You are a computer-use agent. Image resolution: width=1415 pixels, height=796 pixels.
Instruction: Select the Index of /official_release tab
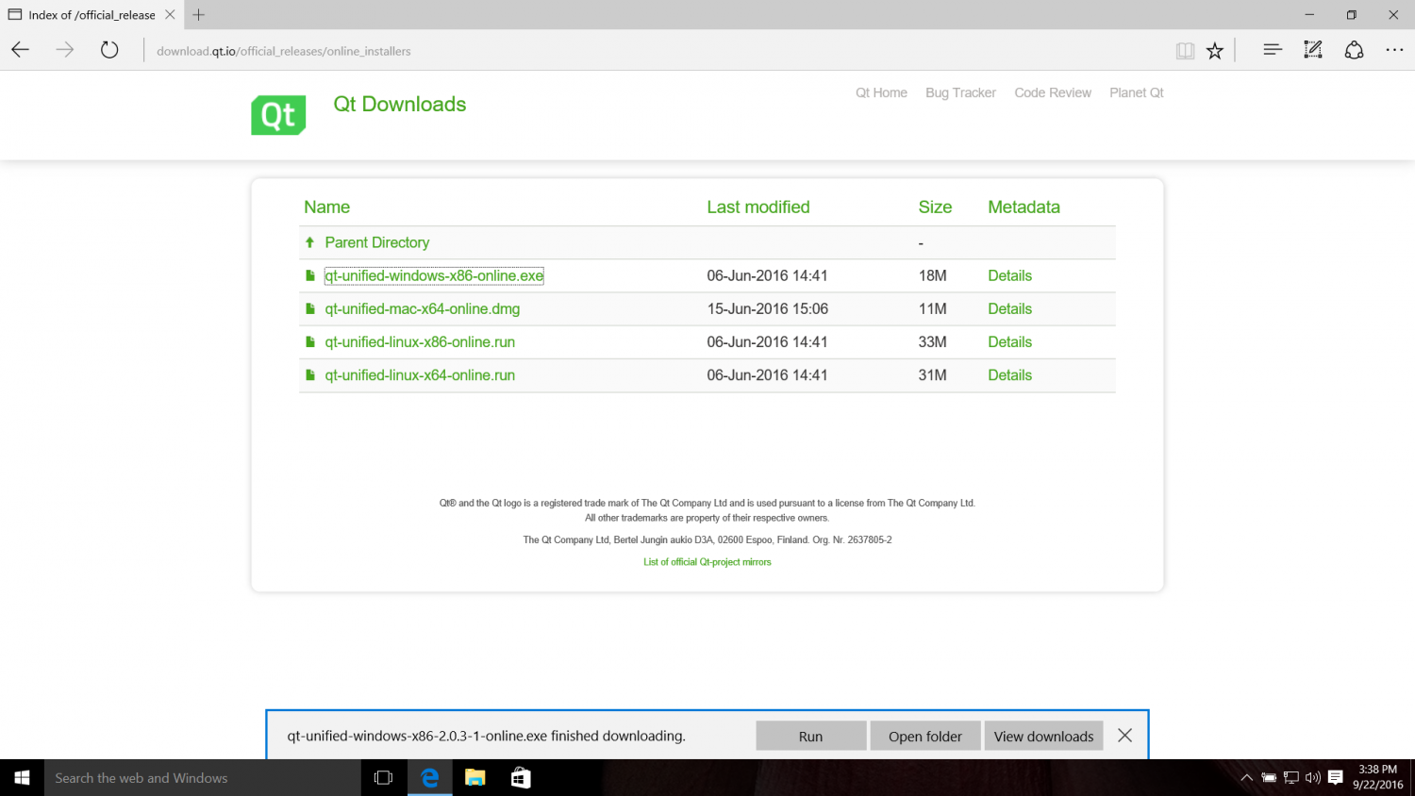[x=92, y=15]
